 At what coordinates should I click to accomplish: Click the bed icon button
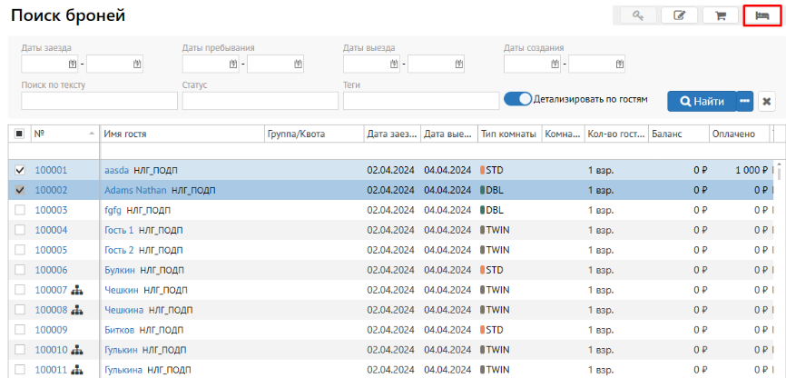(x=762, y=15)
